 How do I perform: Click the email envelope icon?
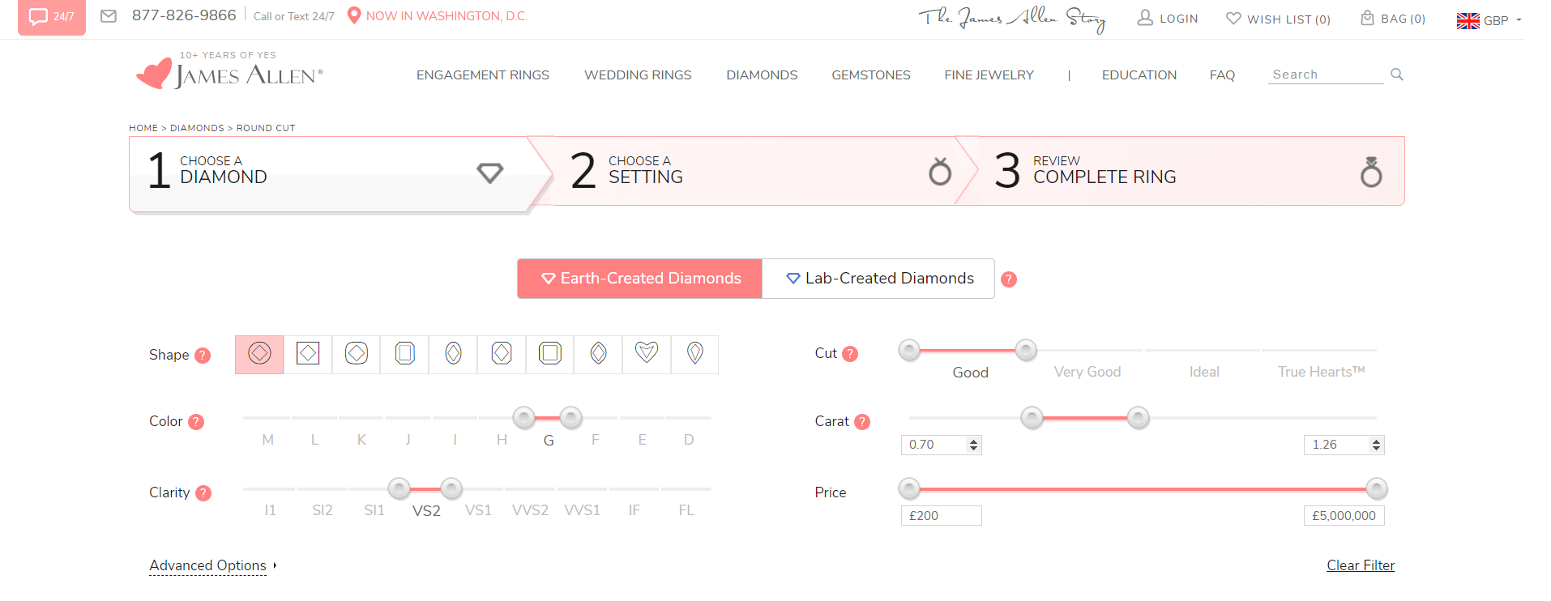(109, 15)
